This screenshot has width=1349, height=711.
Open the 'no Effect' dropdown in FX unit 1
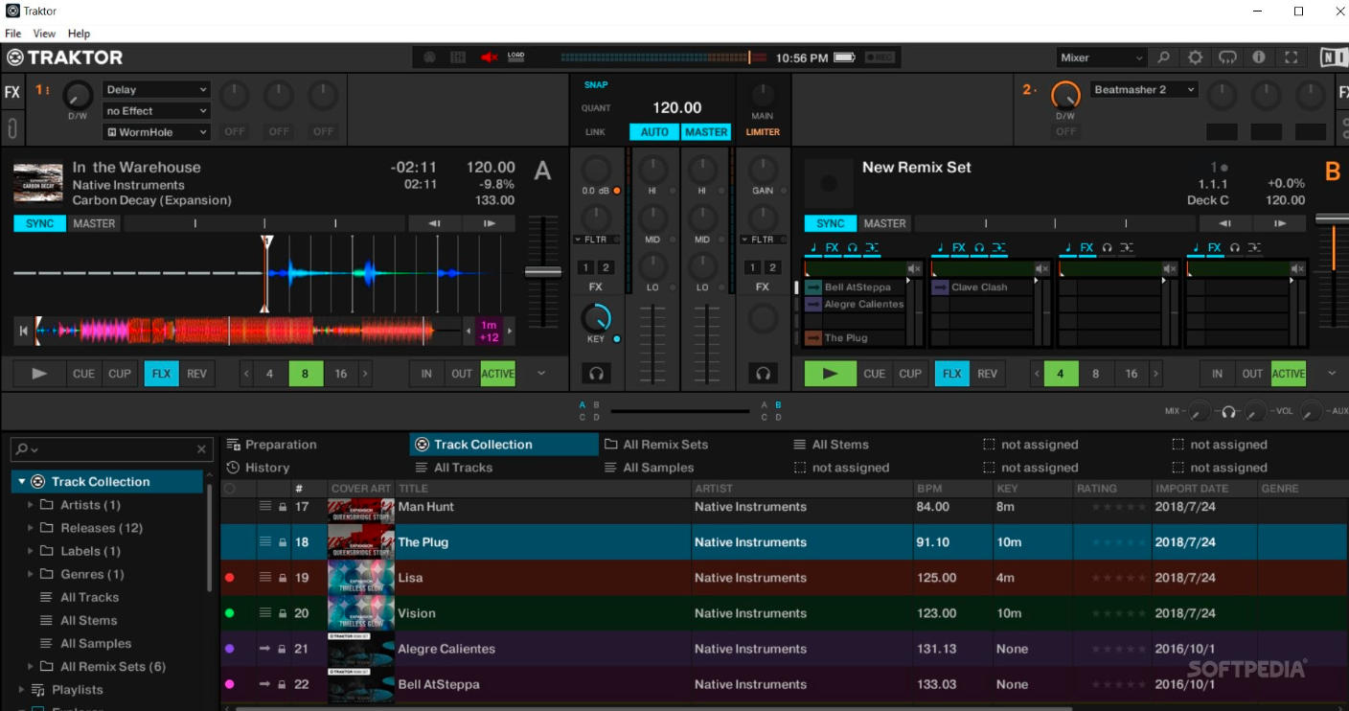point(156,111)
